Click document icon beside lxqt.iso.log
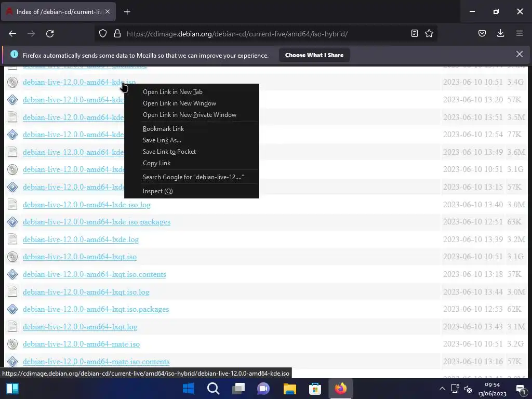 click(x=12, y=292)
